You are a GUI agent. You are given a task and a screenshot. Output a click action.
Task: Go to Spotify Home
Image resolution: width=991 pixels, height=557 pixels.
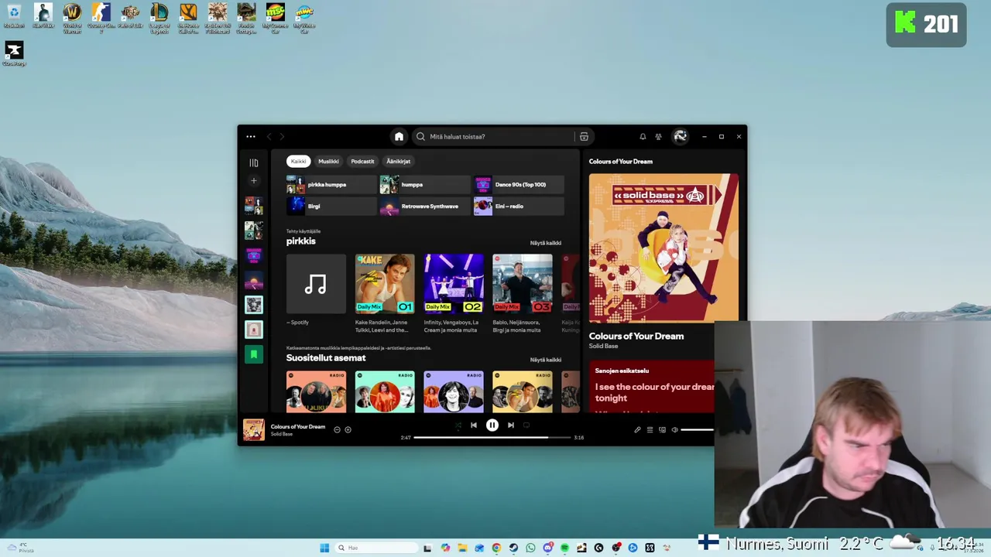point(399,137)
